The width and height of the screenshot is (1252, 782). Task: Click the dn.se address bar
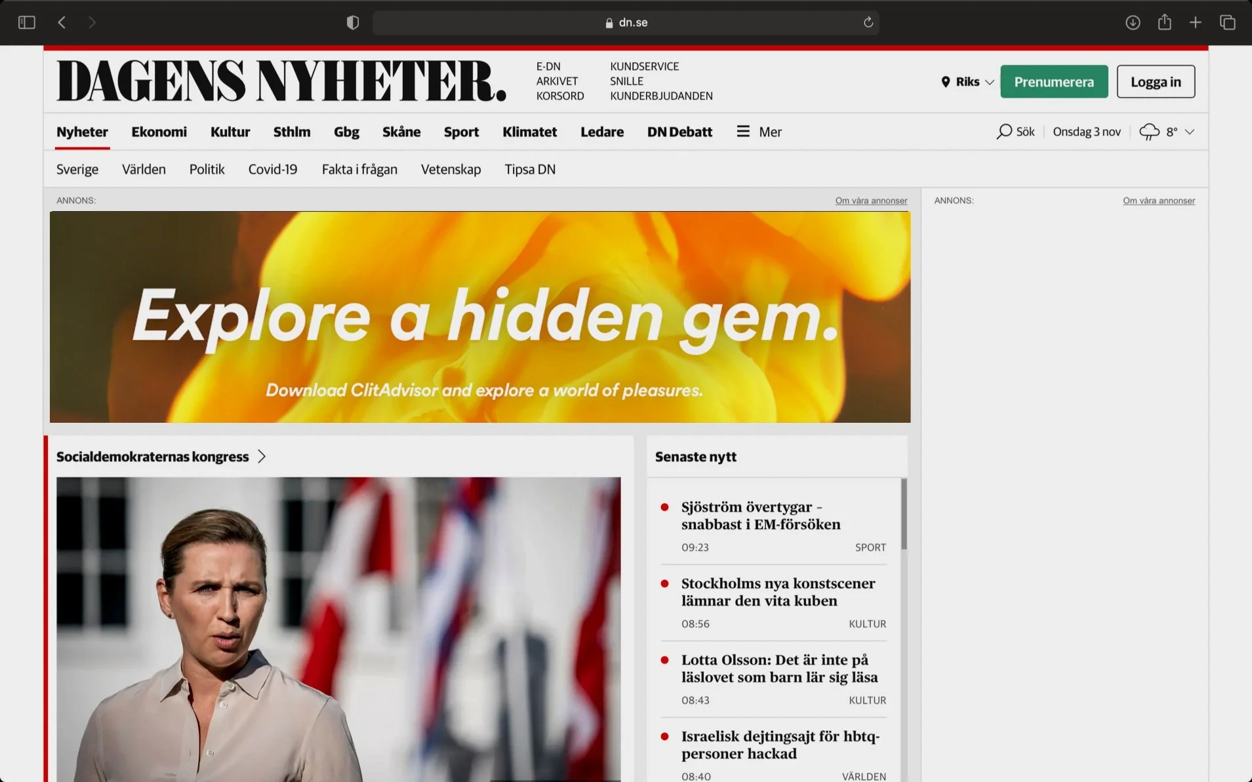point(626,22)
